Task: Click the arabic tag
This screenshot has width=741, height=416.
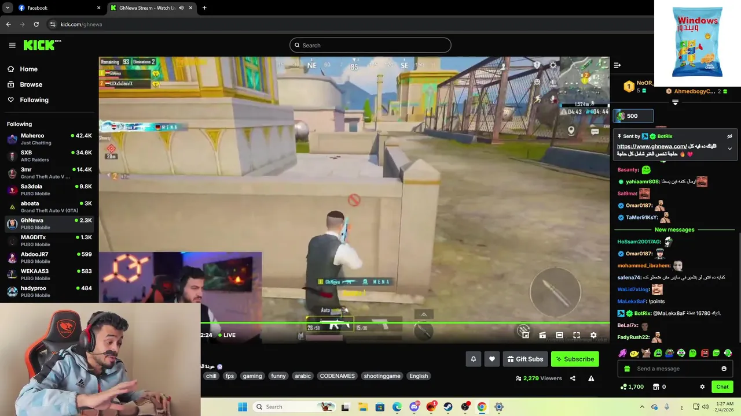Action: click(303, 376)
